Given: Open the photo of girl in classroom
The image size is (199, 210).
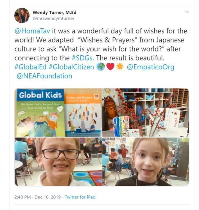Looking at the screenshot, I should [x=146, y=162].
